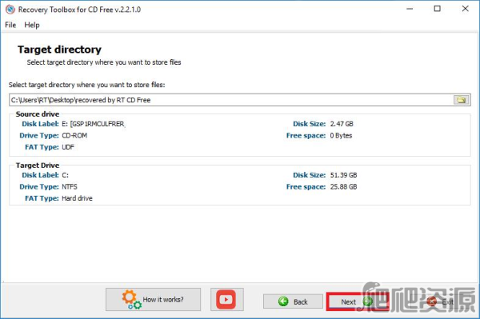
Task: Select the target Disk Label value C:
Action: [x=66, y=175]
